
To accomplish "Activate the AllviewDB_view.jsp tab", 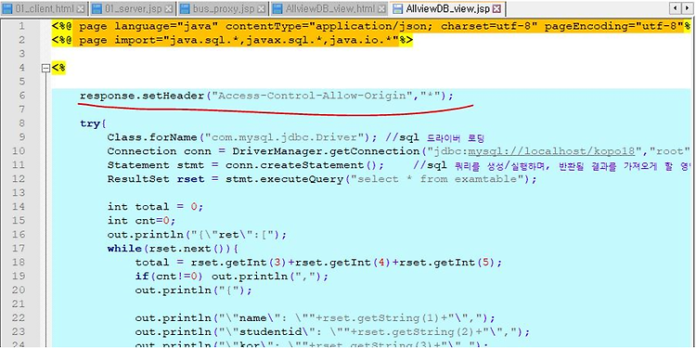I will pyautogui.click(x=447, y=8).
